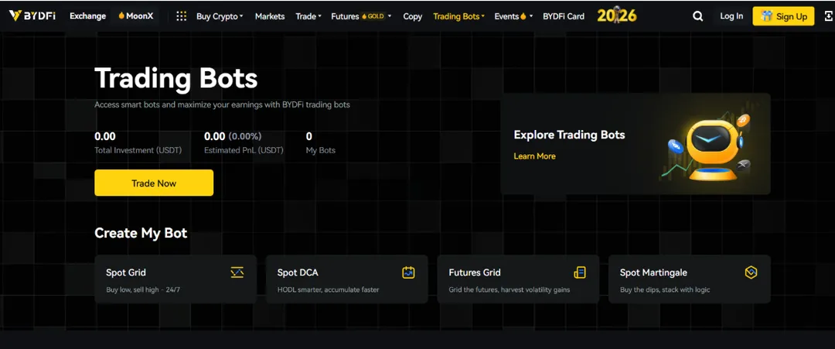Expand the Trade dropdown menu

tap(308, 16)
